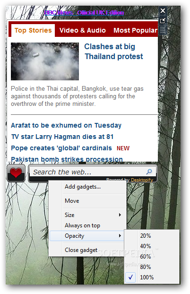Expand the Size submenu arrow
Image resolution: width=190 pixels, height=294 pixels.
click(120, 215)
